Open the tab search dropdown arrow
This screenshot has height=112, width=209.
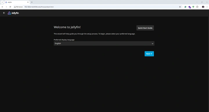click(x=2, y=2)
